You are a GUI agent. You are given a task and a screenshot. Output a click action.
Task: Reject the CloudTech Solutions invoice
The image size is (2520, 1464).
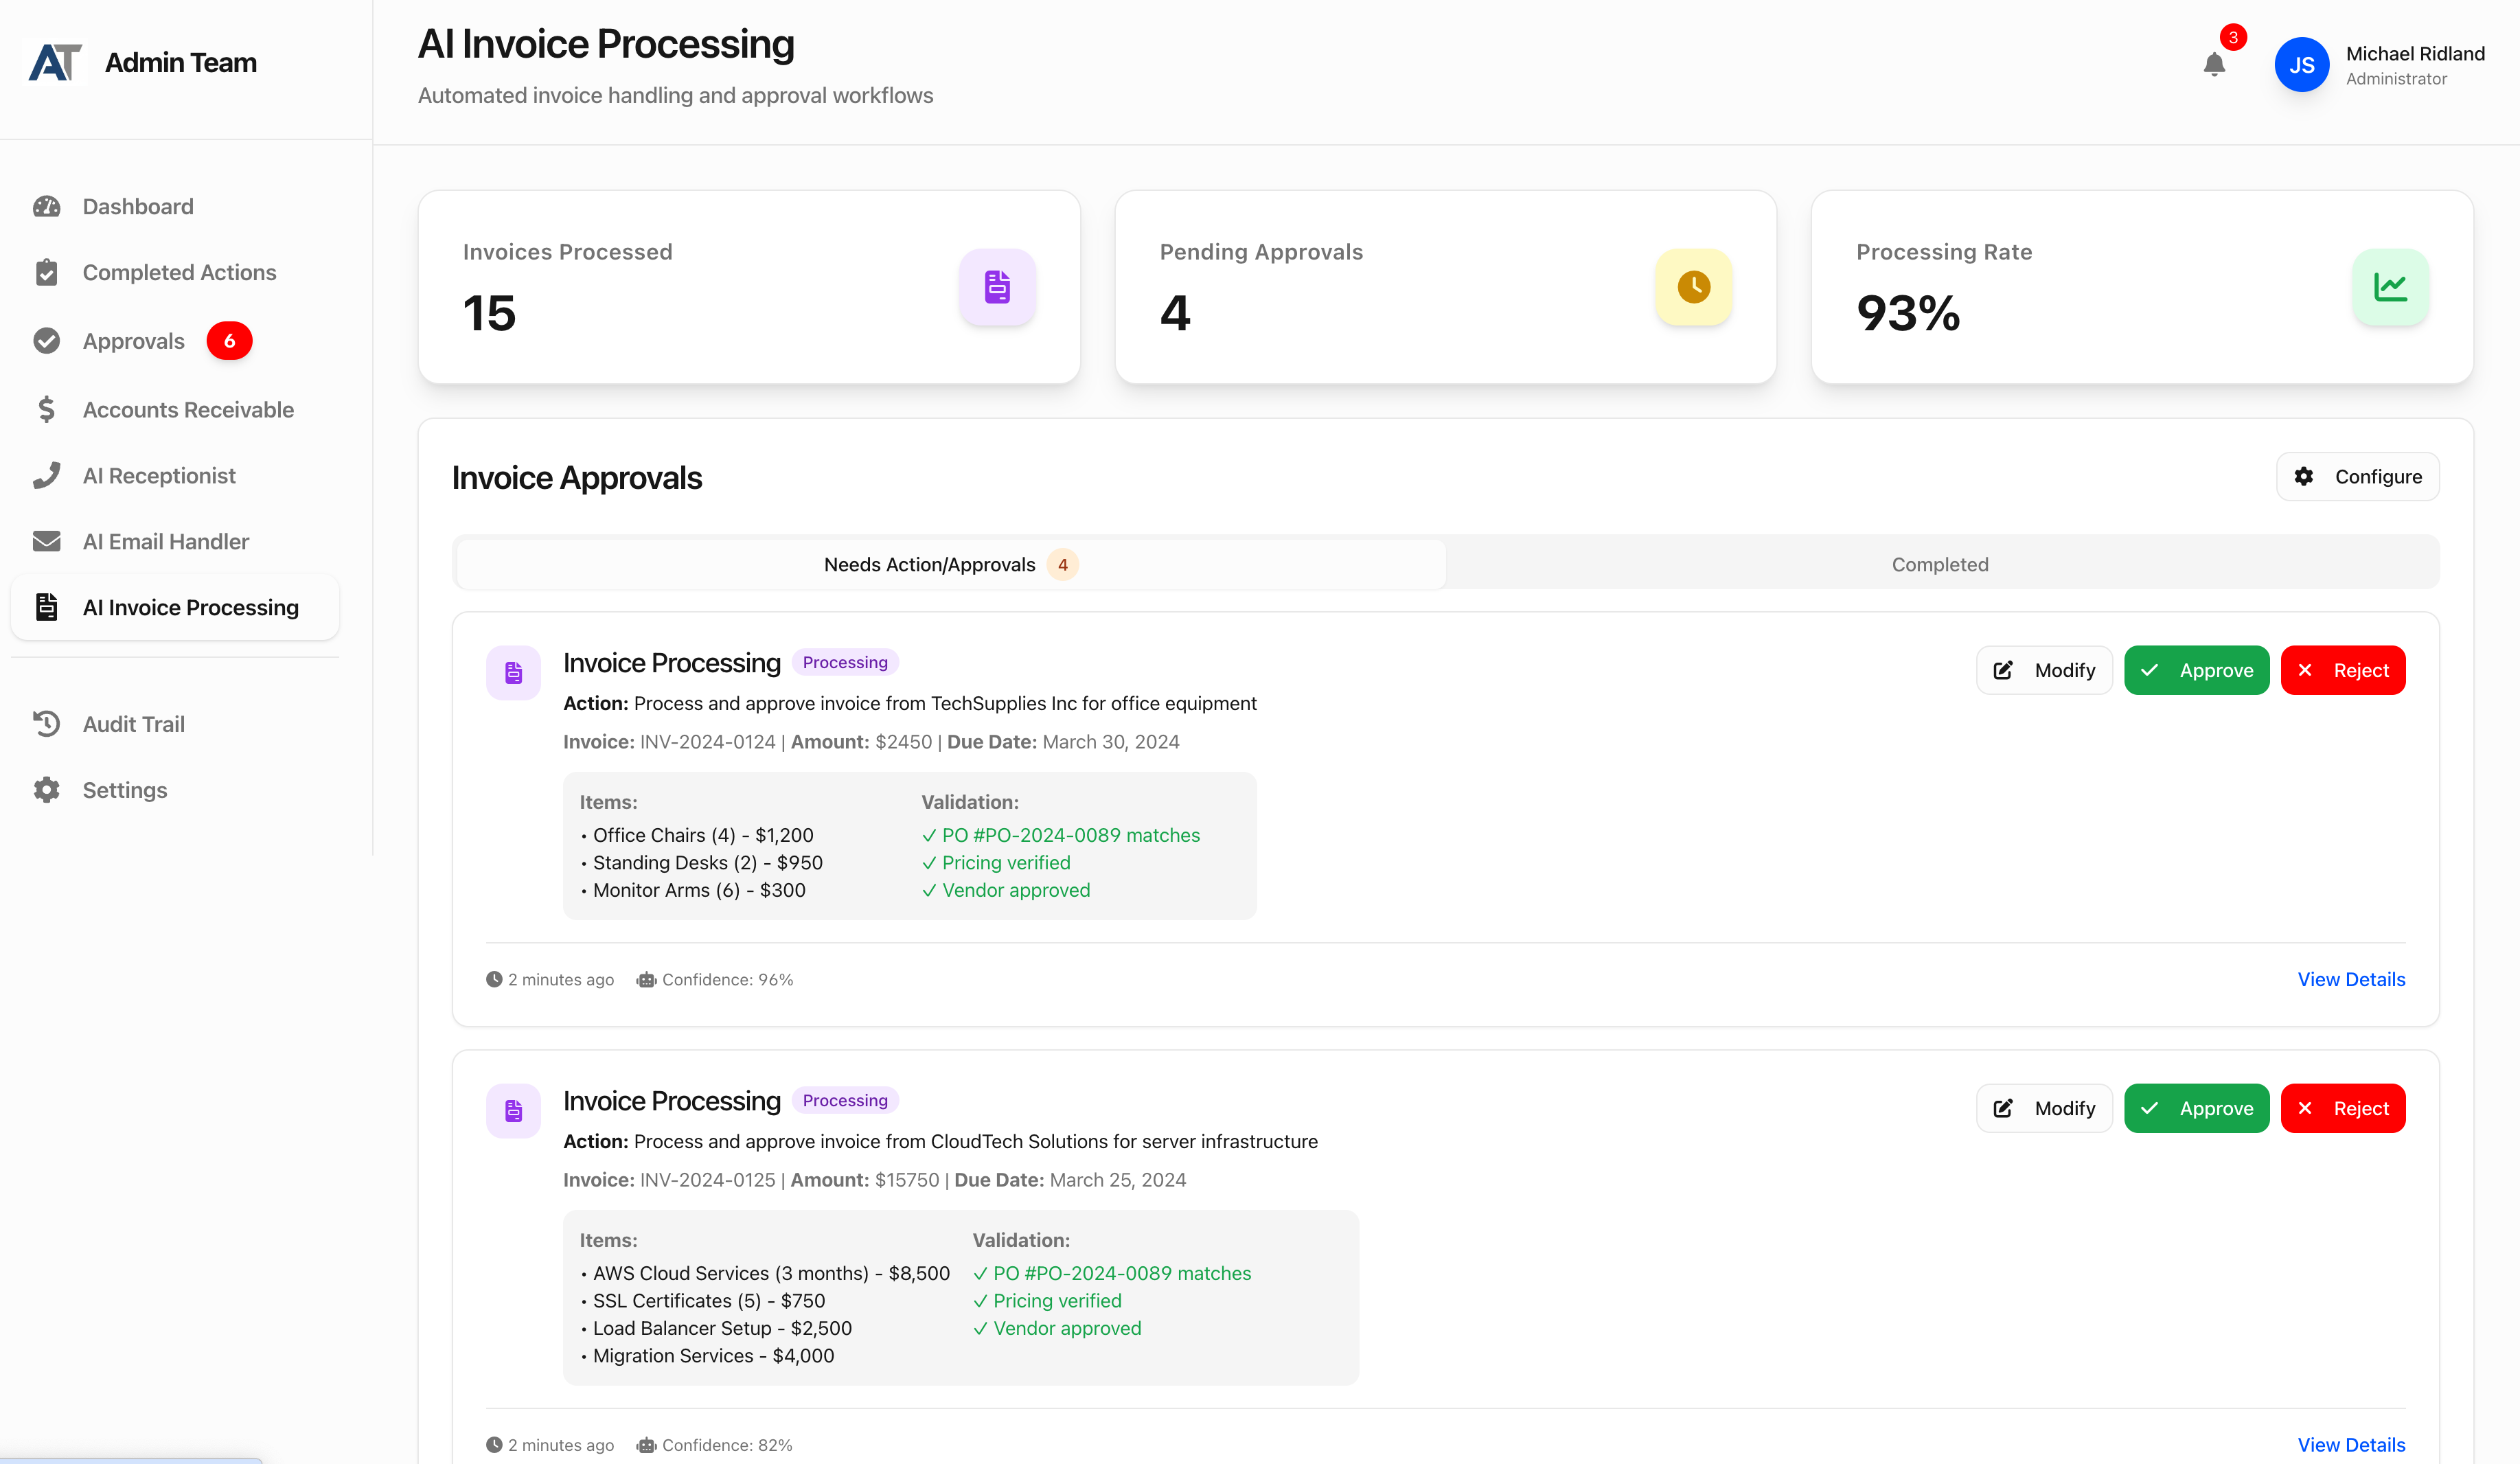click(2343, 1108)
